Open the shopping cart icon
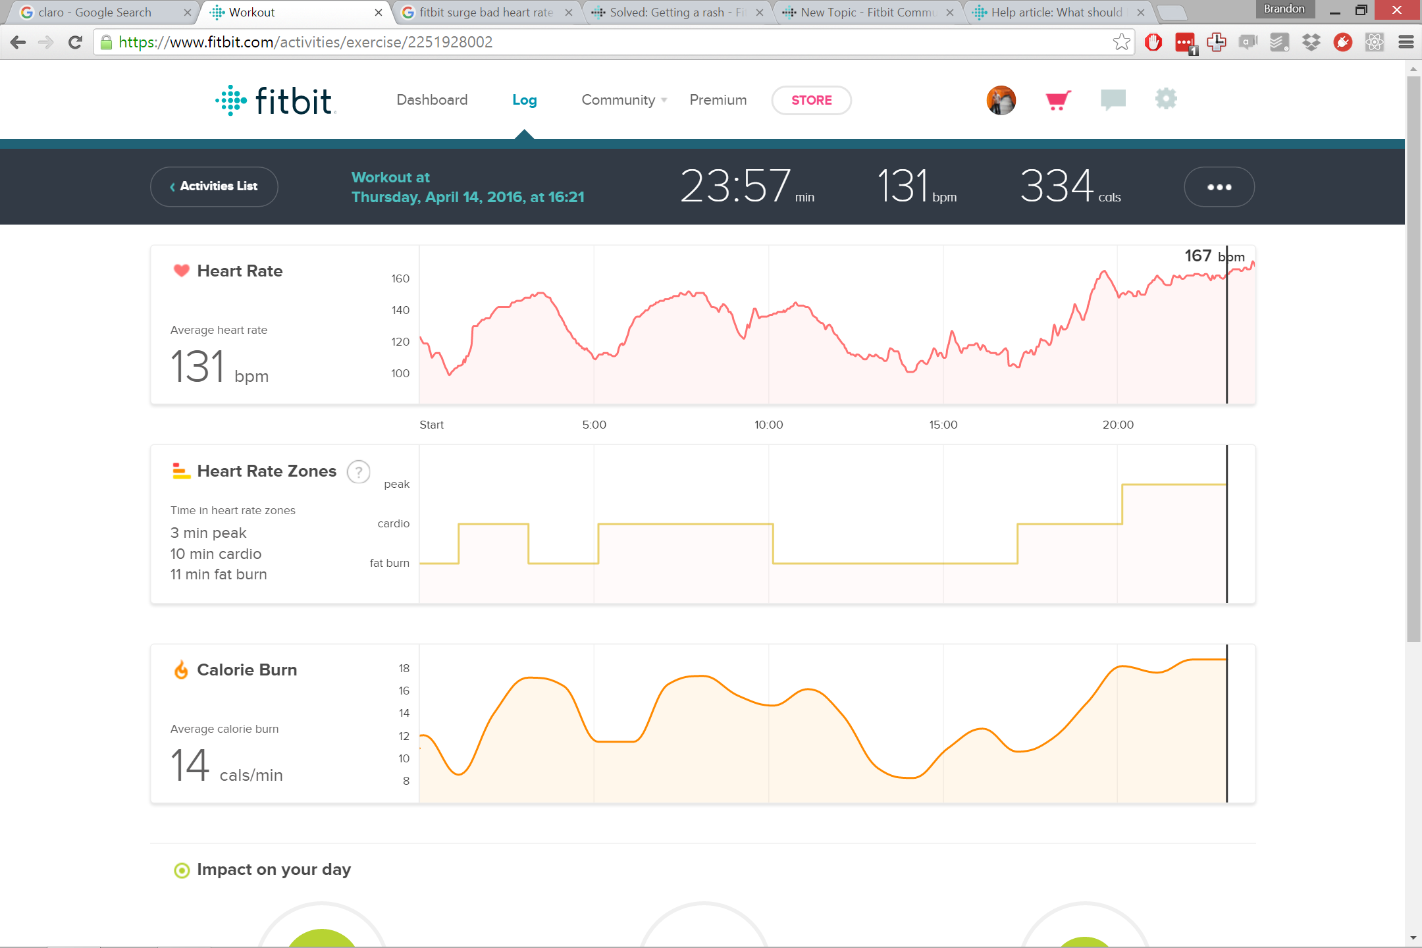 tap(1058, 100)
